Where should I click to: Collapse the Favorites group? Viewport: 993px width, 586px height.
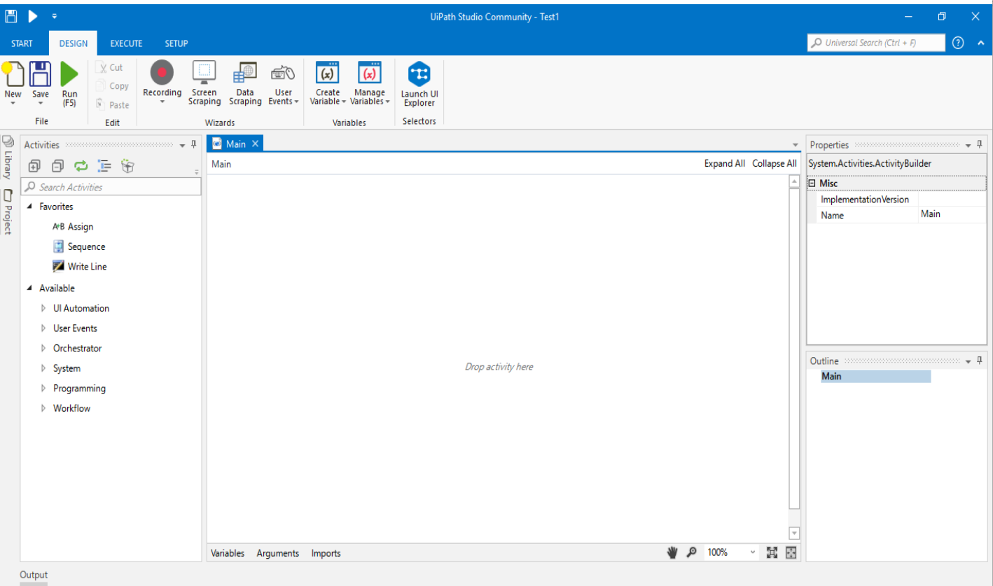coord(29,207)
